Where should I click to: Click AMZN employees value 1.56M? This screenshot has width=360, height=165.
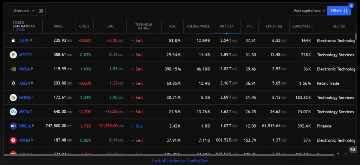(305, 83)
